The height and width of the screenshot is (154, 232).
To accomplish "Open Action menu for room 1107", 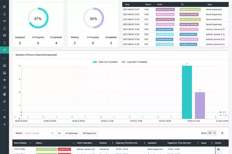I will pyautogui.click(x=218, y=149).
